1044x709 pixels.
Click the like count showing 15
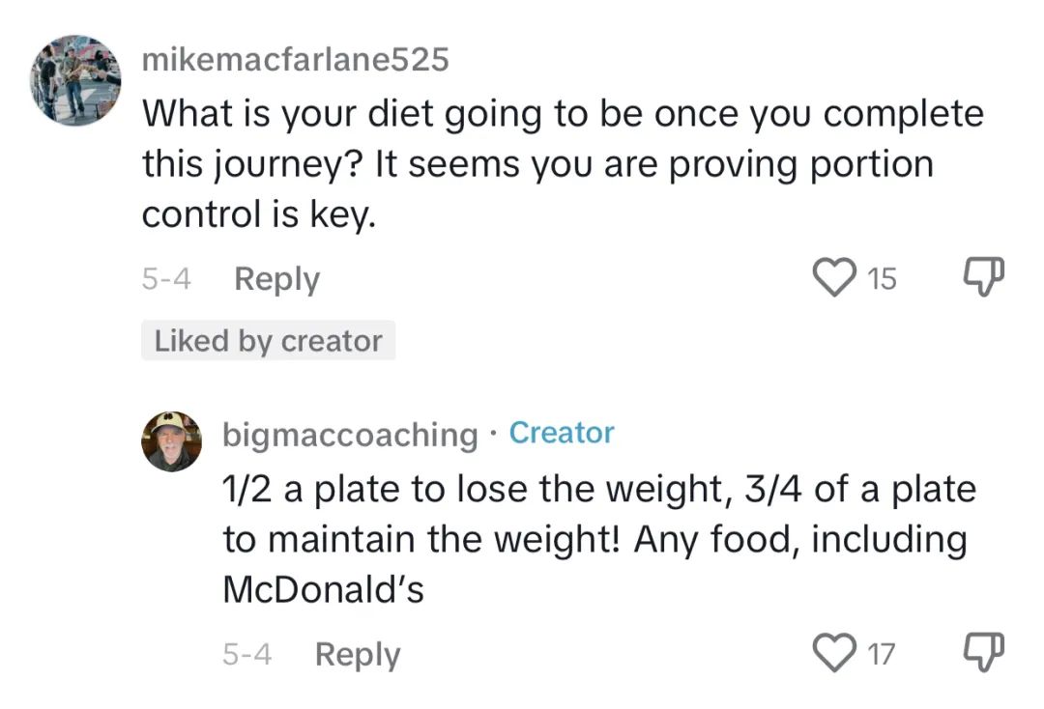tap(882, 280)
